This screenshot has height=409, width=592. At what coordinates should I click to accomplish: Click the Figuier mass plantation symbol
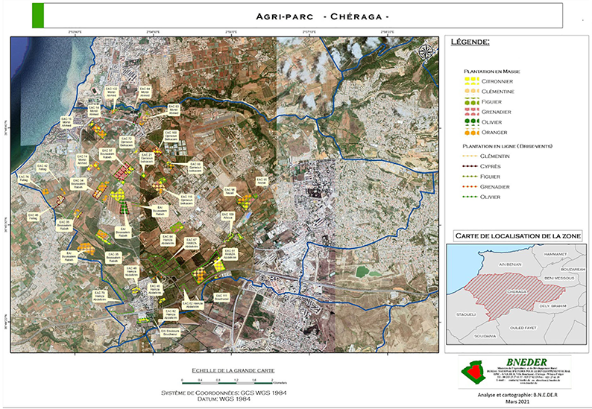tap(473, 101)
